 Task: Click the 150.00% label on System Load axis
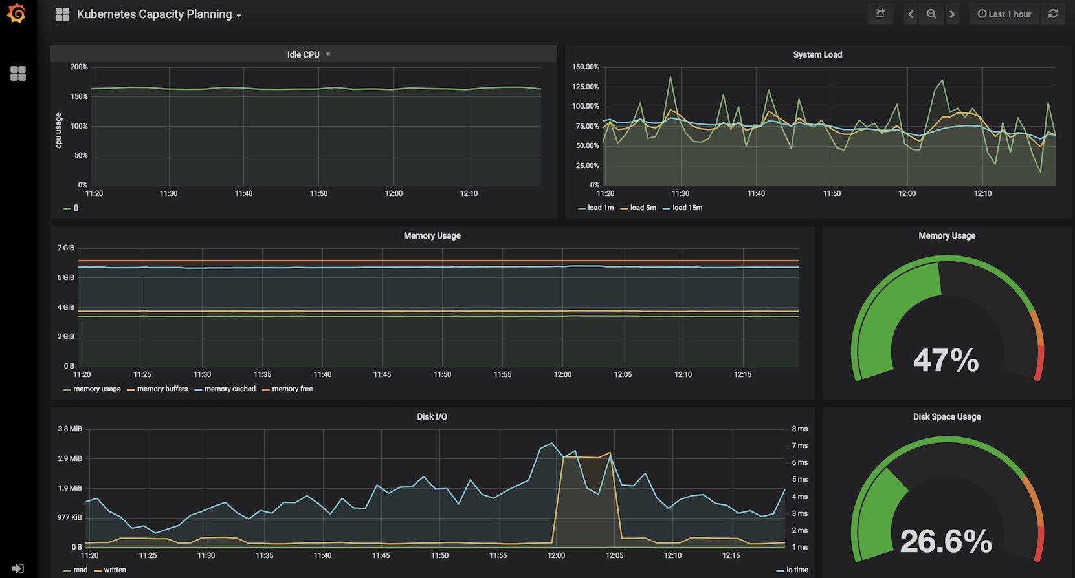tap(586, 67)
